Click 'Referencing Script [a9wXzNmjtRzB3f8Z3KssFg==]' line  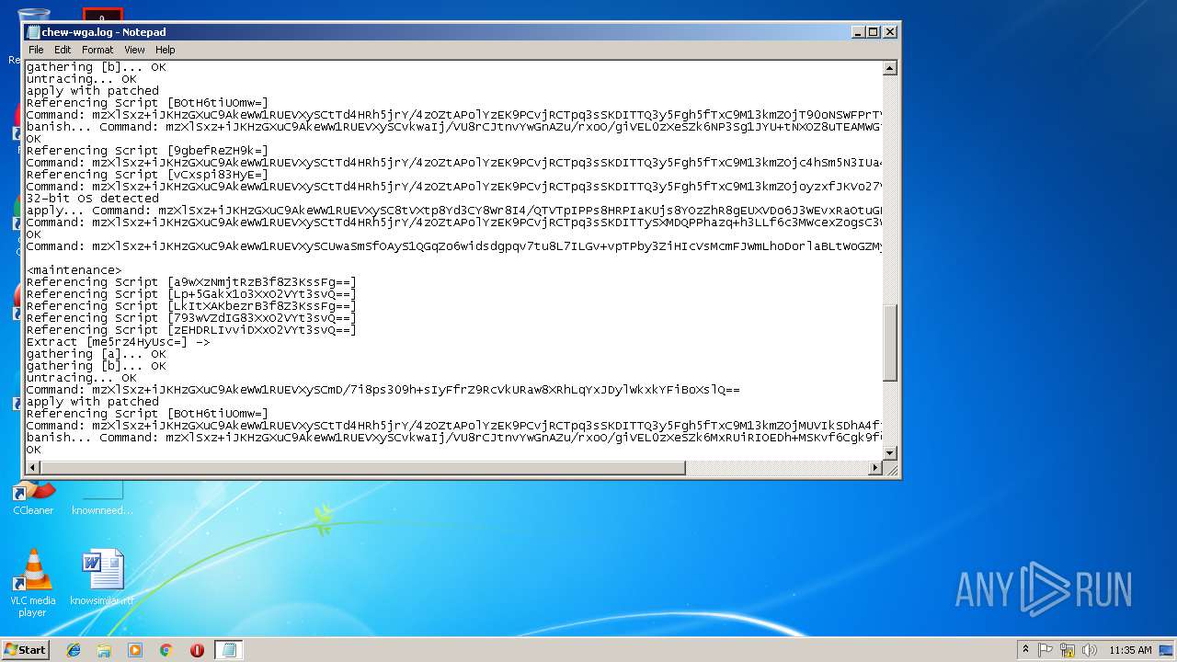pos(191,282)
